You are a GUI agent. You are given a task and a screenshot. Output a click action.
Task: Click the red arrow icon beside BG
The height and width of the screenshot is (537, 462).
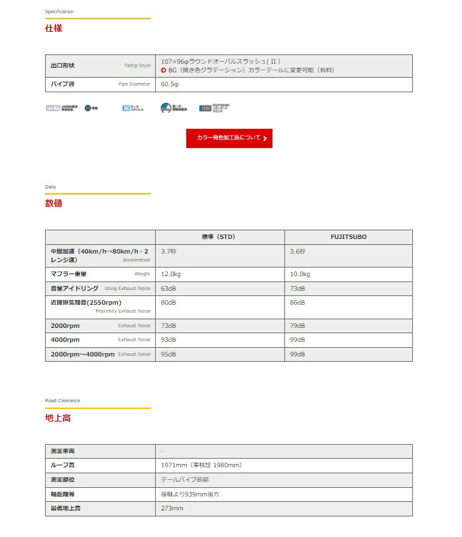point(164,70)
